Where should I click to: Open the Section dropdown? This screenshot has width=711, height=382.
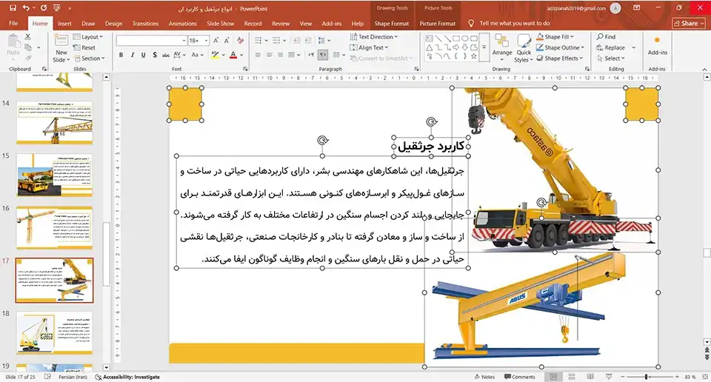(x=90, y=58)
